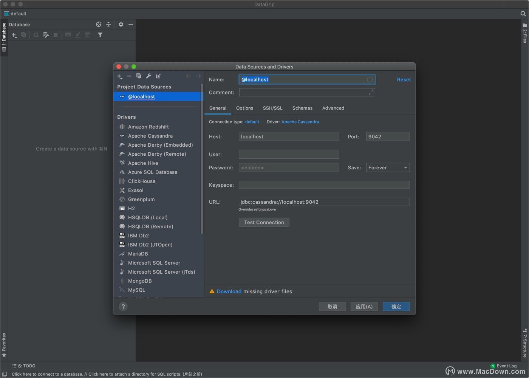Go back with the left arrow in dialog
The height and width of the screenshot is (378, 529).
coord(188,76)
